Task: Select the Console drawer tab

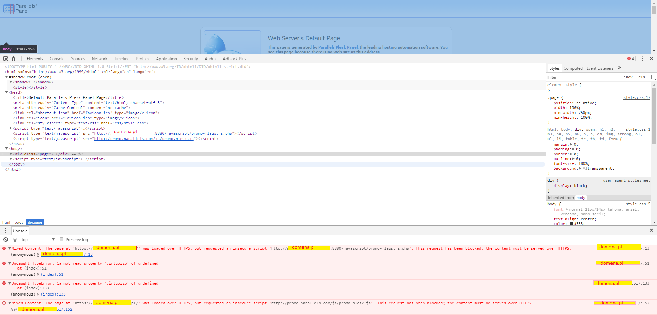Action: point(20,231)
